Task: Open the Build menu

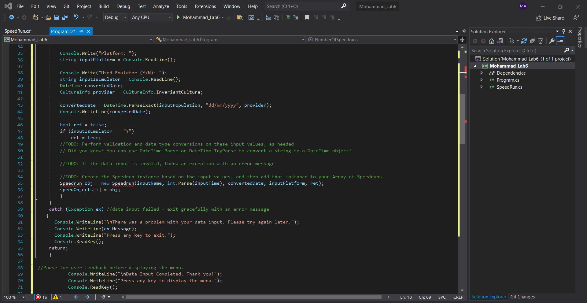Action: [x=103, y=6]
